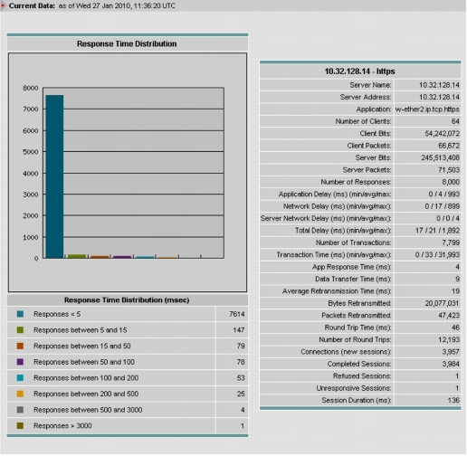Click the Responses < 5 color swatch

20,314
